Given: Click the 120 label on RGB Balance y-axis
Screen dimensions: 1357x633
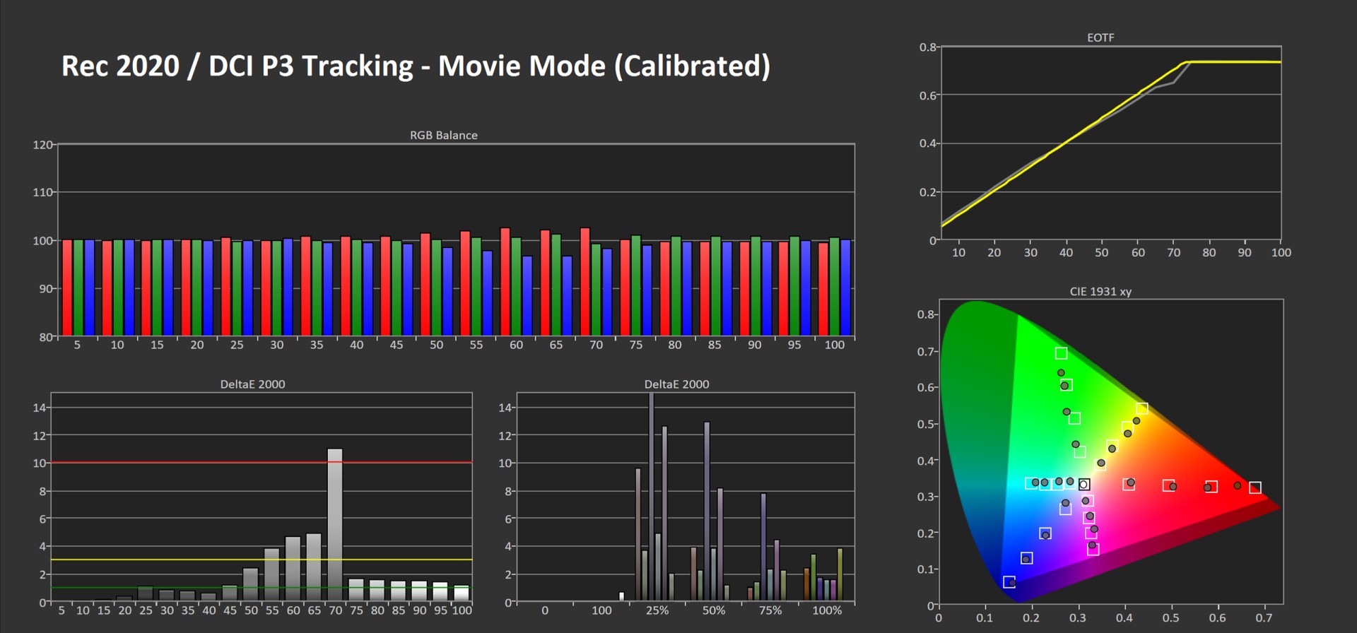Looking at the screenshot, I should click(42, 145).
